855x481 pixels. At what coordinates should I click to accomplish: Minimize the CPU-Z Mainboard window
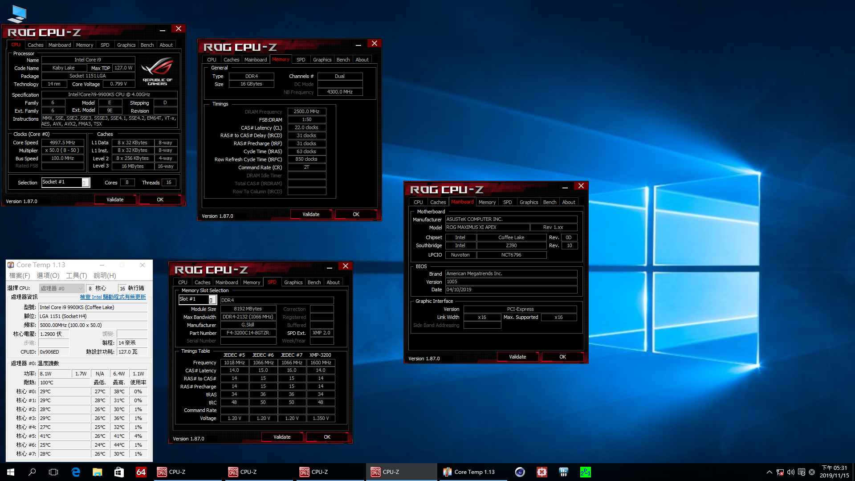565,188
